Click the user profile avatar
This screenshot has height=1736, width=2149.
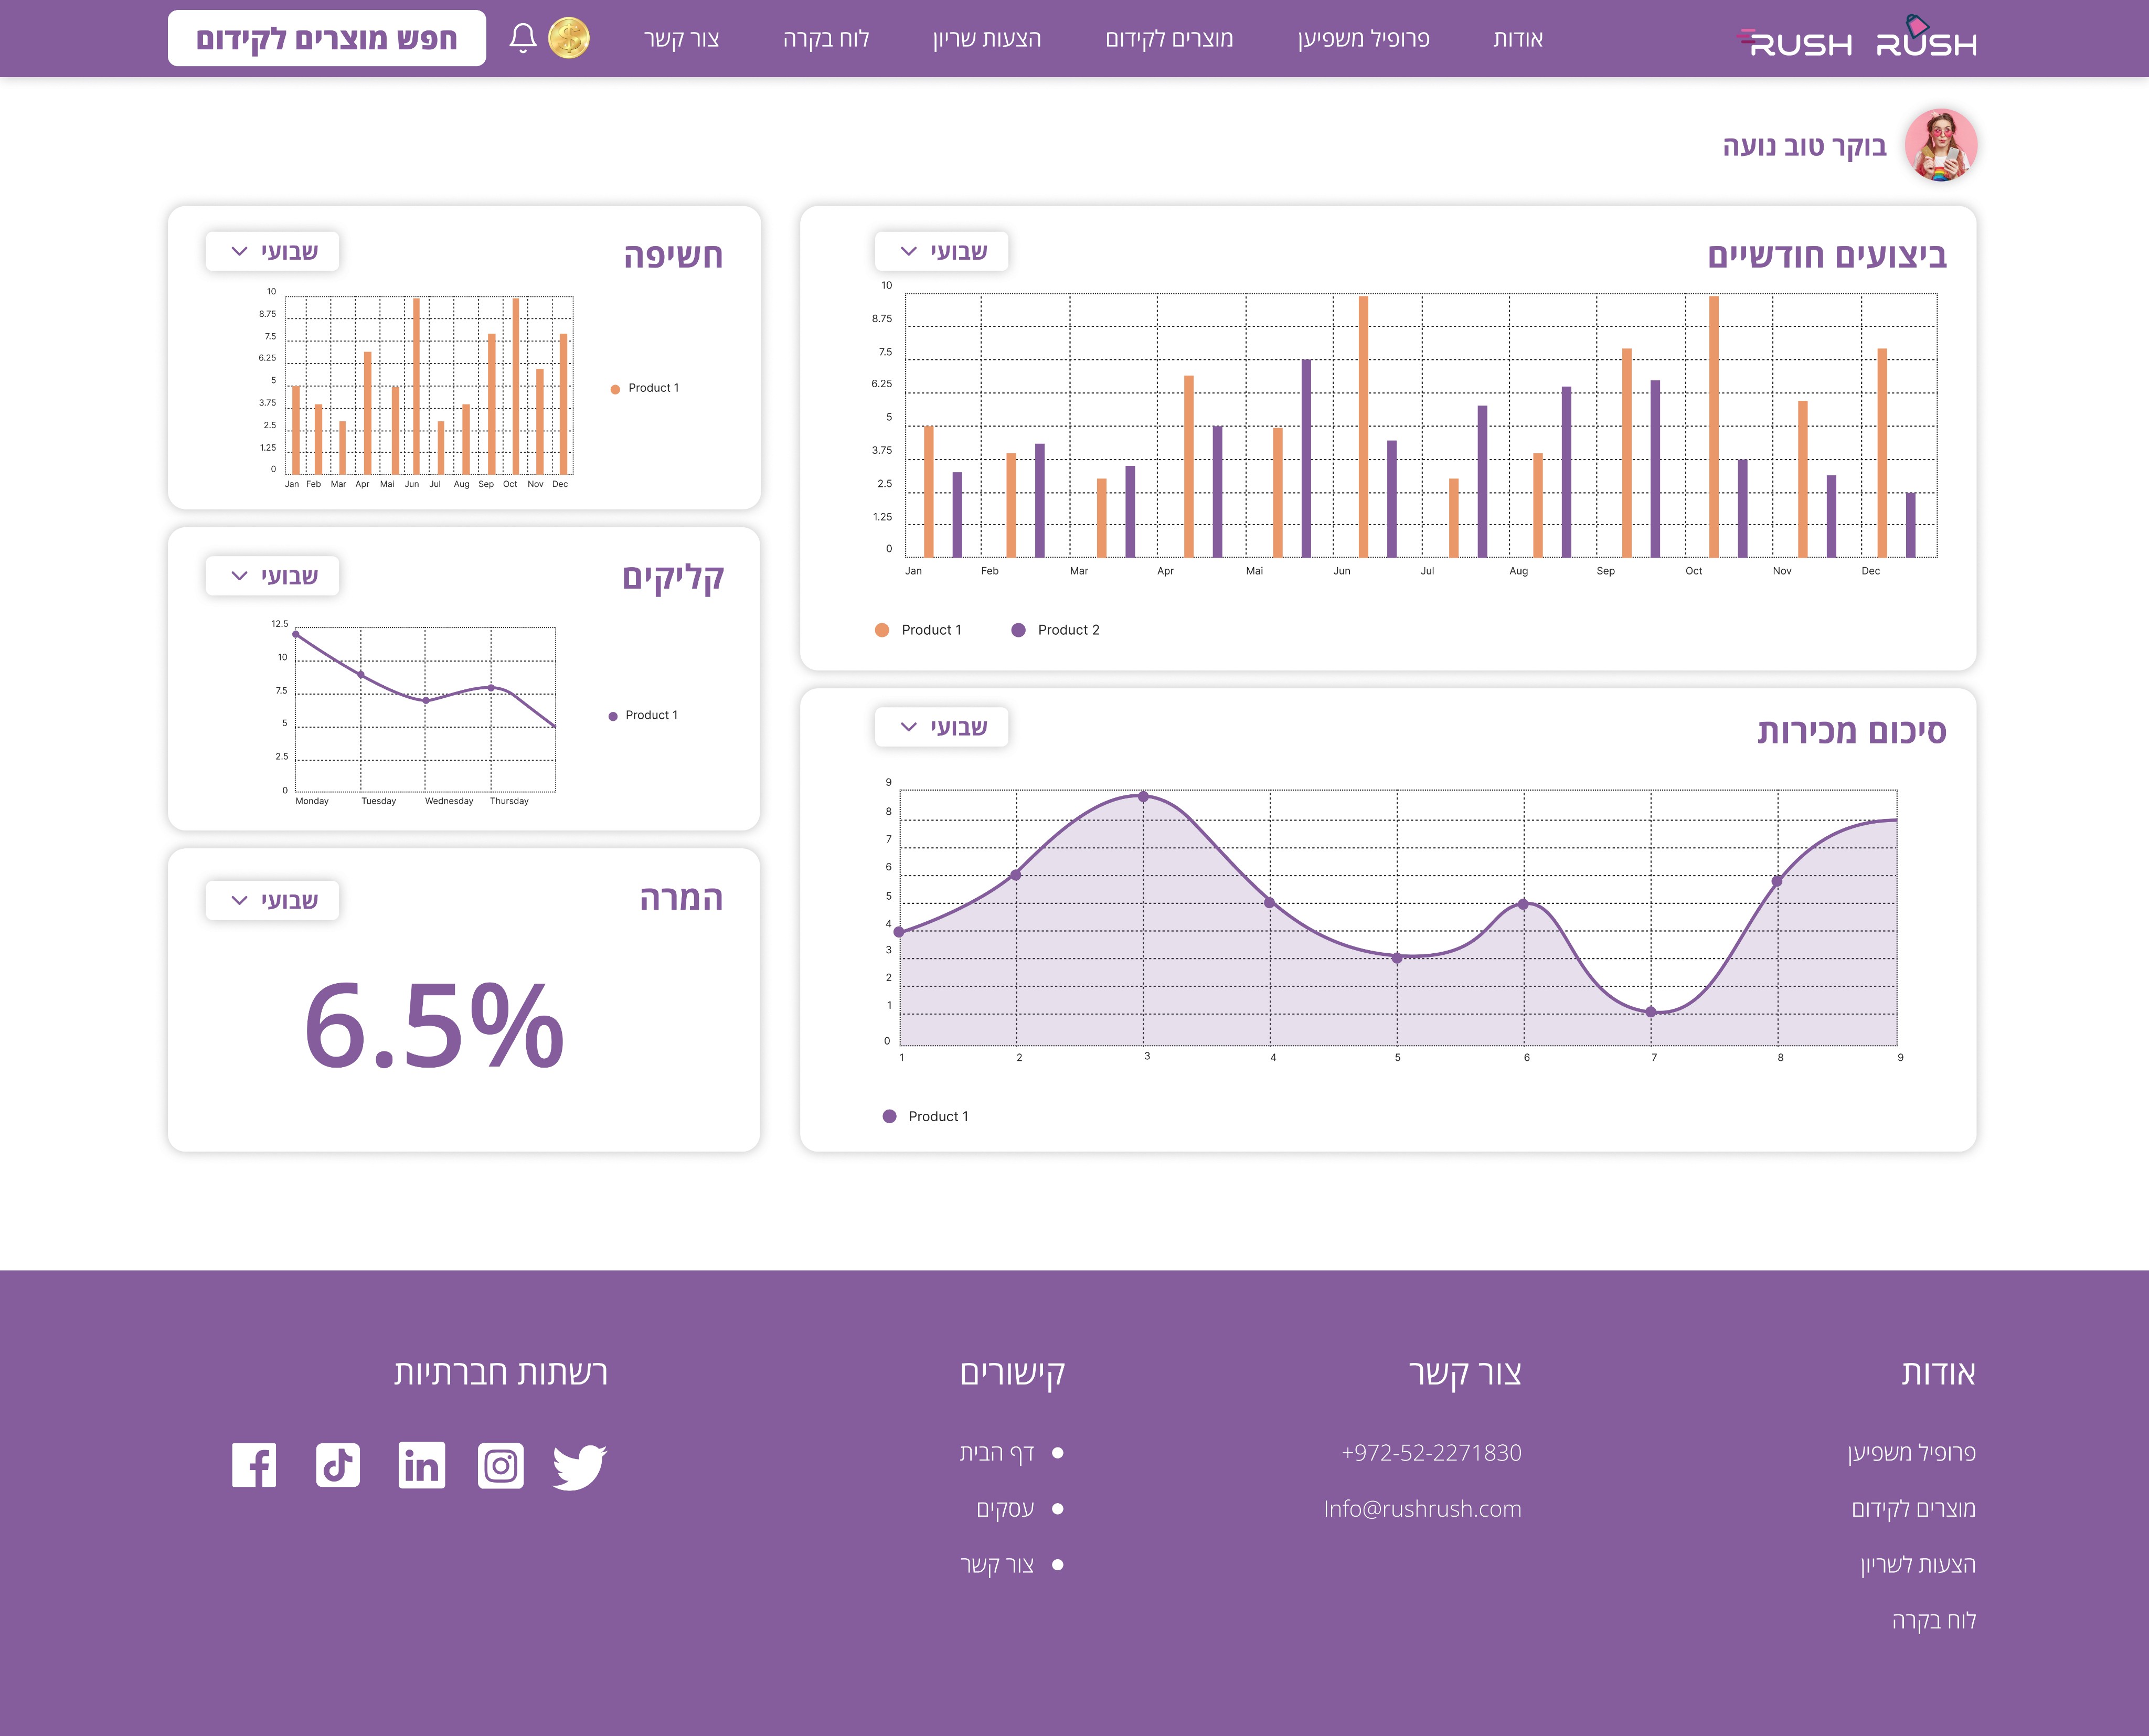[x=1941, y=145]
